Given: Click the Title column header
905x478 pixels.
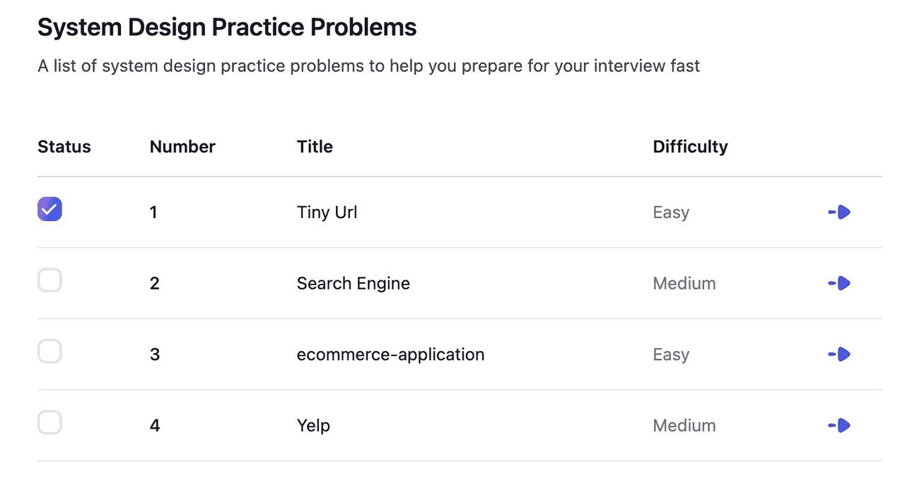Looking at the screenshot, I should 315,147.
